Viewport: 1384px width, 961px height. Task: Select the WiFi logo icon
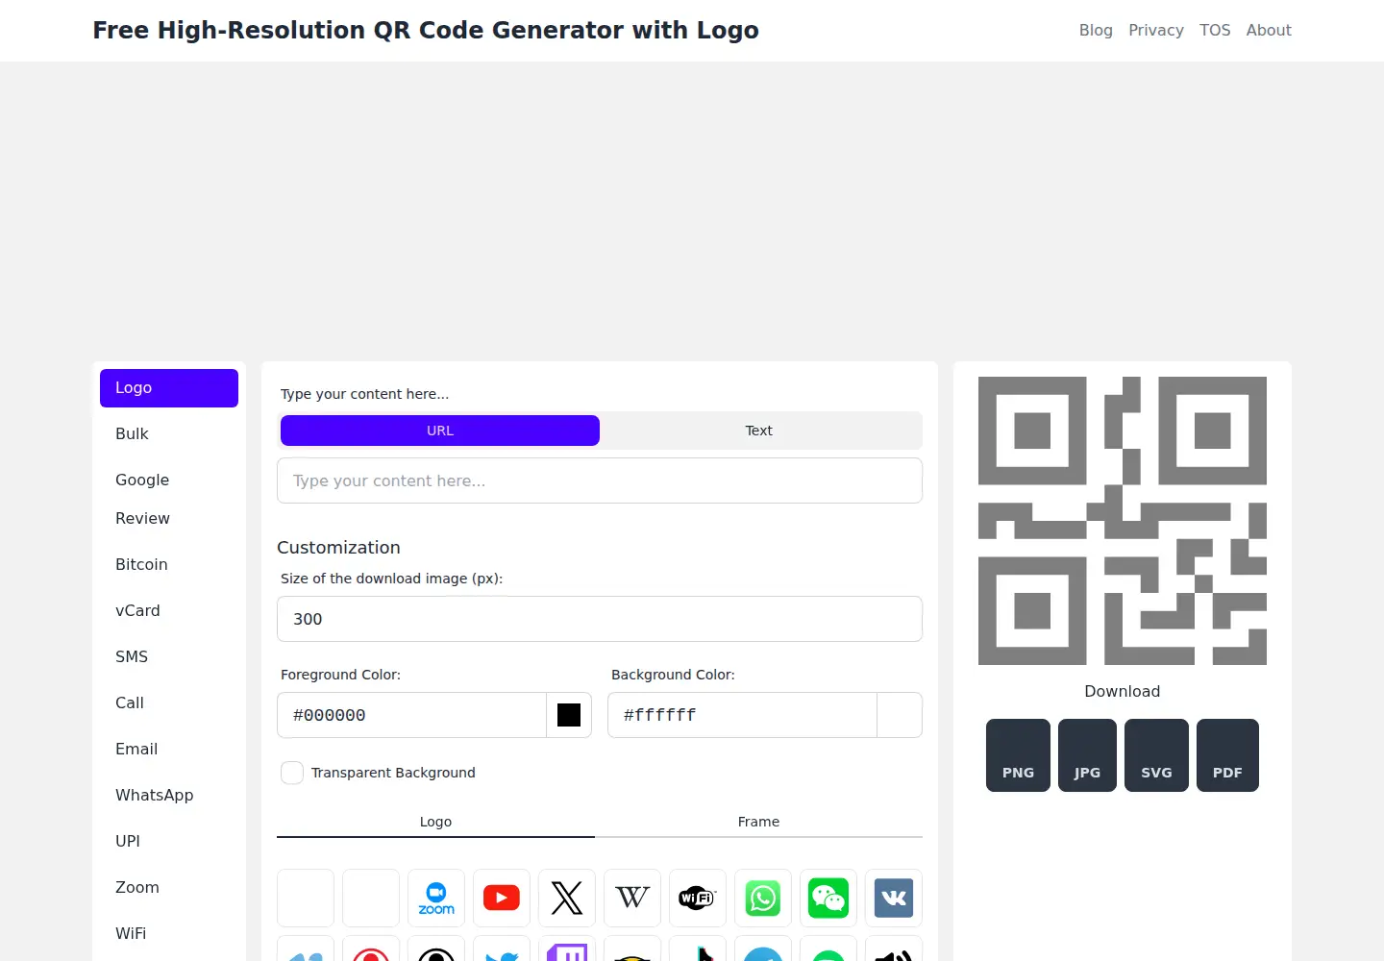click(698, 898)
